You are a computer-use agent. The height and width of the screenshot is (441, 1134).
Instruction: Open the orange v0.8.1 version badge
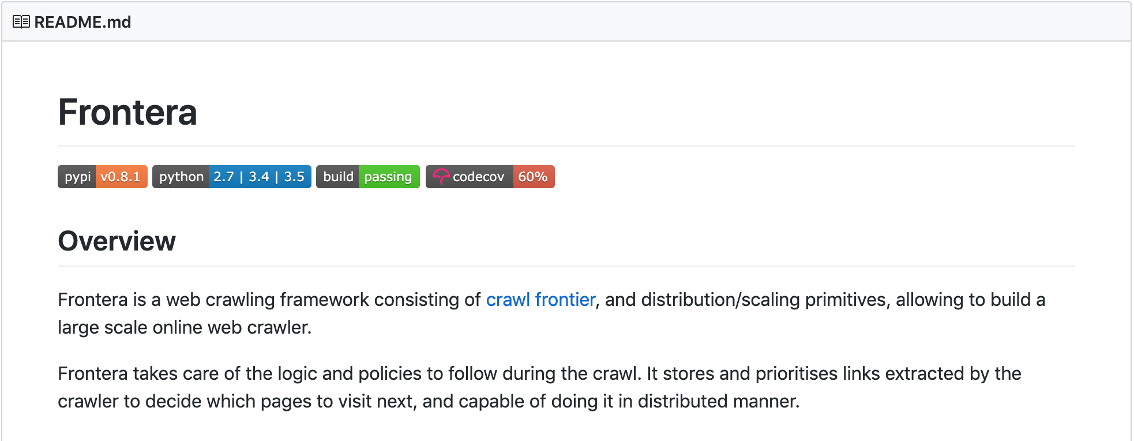click(x=121, y=177)
